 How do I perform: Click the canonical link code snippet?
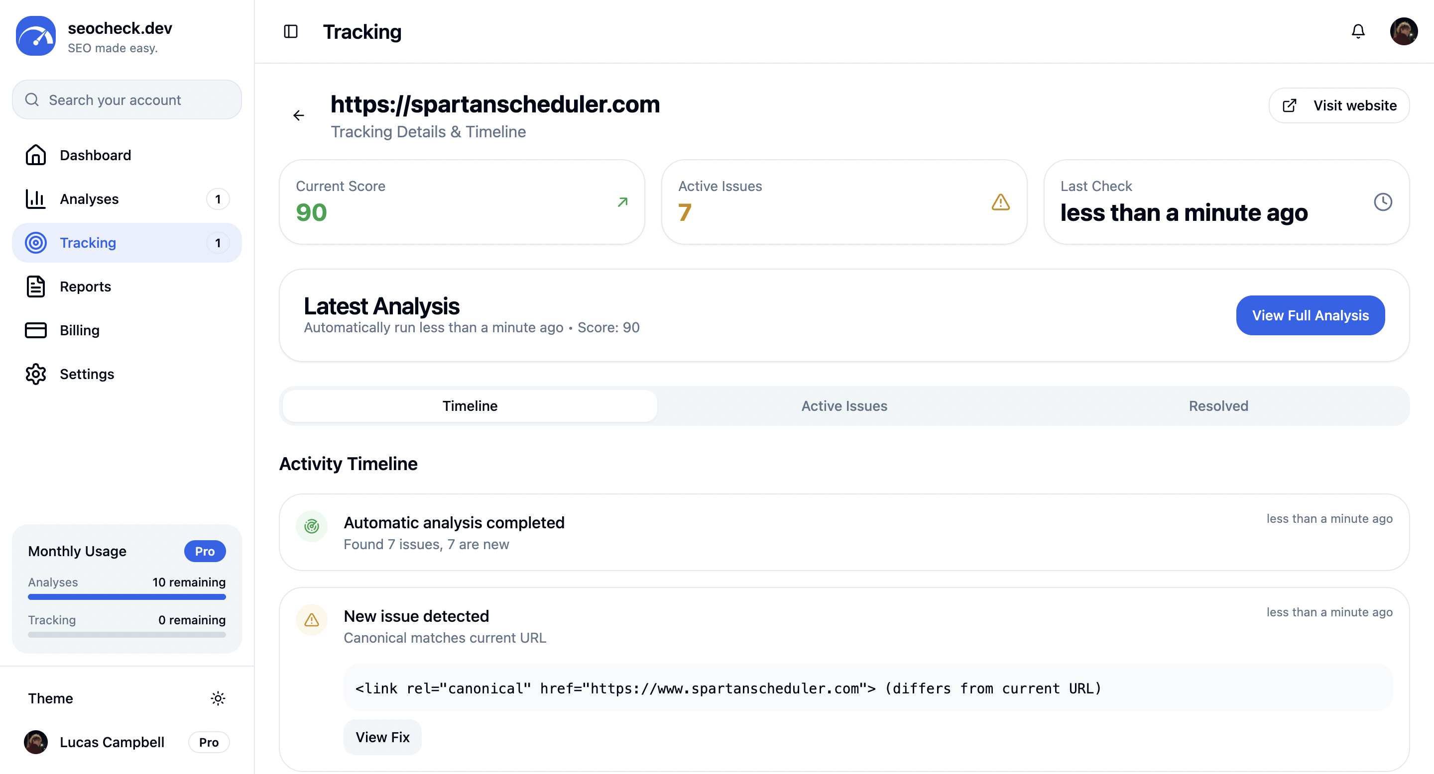[x=868, y=688]
